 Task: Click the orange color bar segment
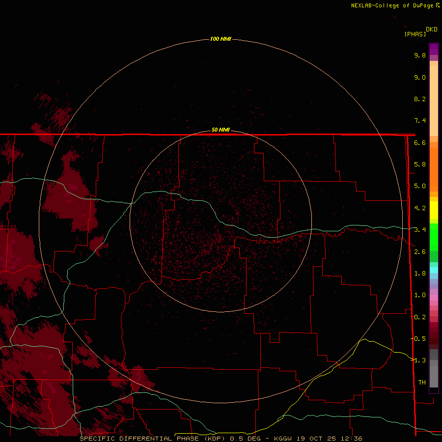pos(434,169)
